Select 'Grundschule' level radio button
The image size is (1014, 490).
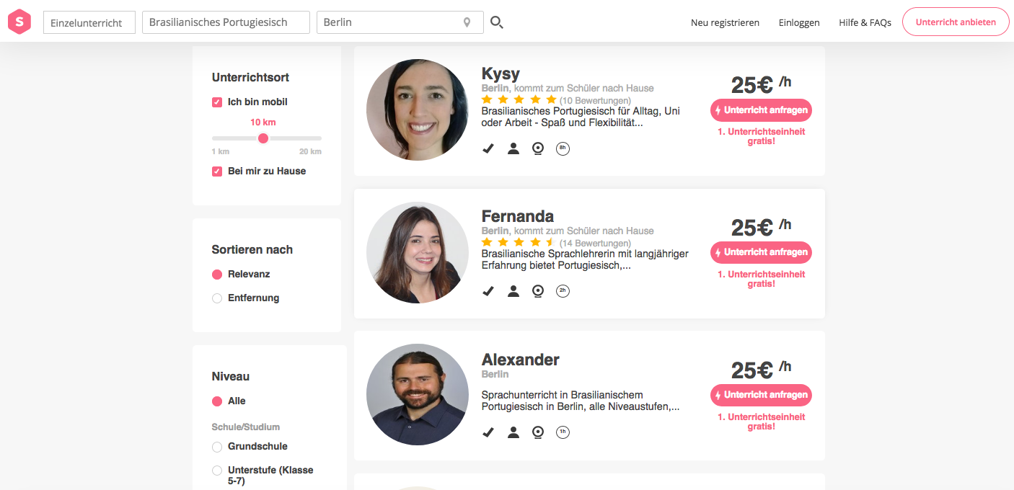[217, 447]
